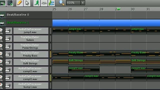Click the Add sample track icon
The width and height of the screenshot is (160, 90).
point(10,3)
